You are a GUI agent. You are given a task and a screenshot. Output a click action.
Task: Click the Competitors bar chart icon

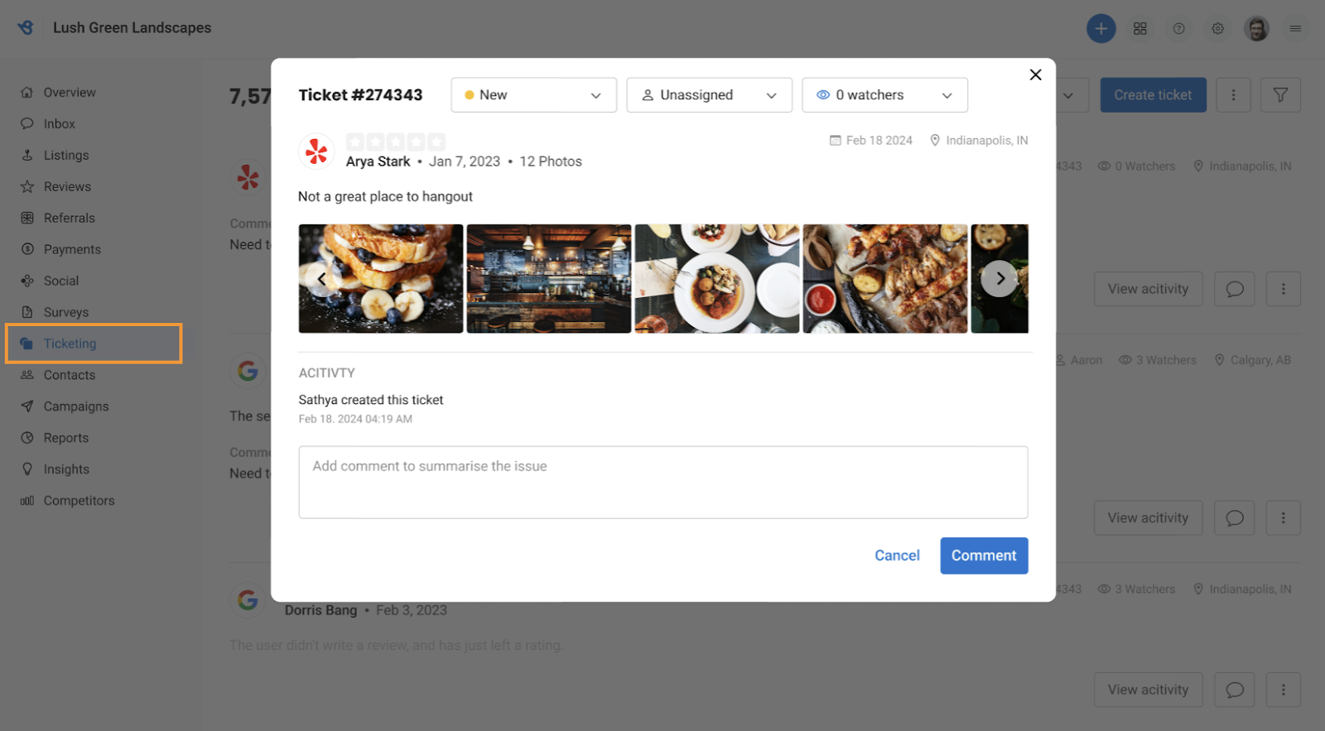tap(27, 501)
